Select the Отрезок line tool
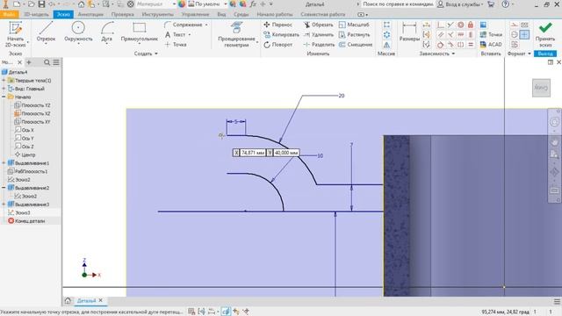The width and height of the screenshot is (562, 316). 46,32
